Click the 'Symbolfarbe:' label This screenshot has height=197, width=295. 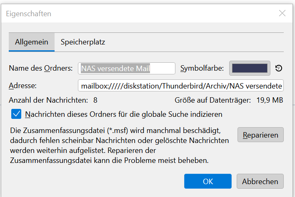[x=202, y=68]
